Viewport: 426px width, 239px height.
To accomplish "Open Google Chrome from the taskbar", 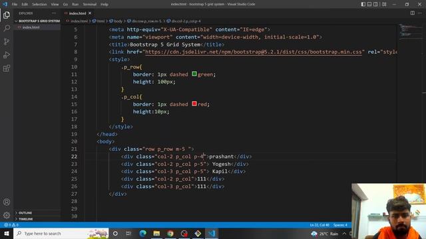I will pos(170,233).
